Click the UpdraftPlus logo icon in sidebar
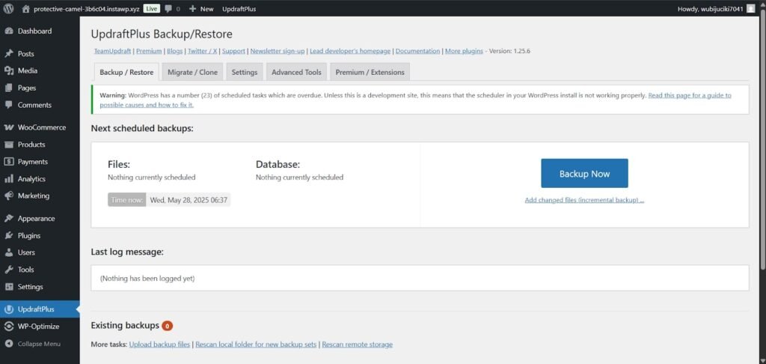The width and height of the screenshot is (766, 364). coord(8,309)
